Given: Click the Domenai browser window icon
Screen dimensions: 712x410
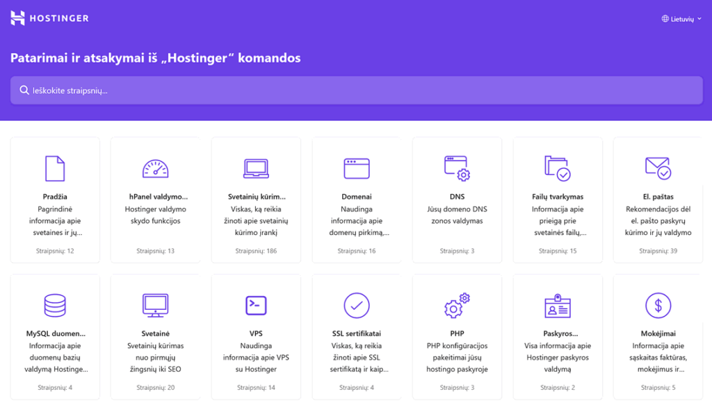Looking at the screenshot, I should pyautogui.click(x=357, y=168).
